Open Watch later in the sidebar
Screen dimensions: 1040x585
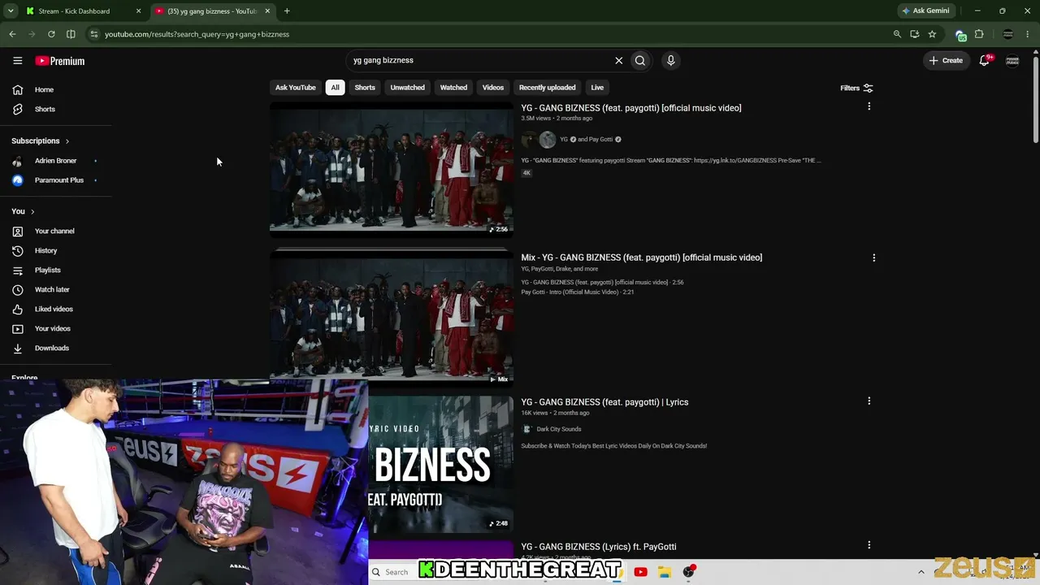[52, 289]
